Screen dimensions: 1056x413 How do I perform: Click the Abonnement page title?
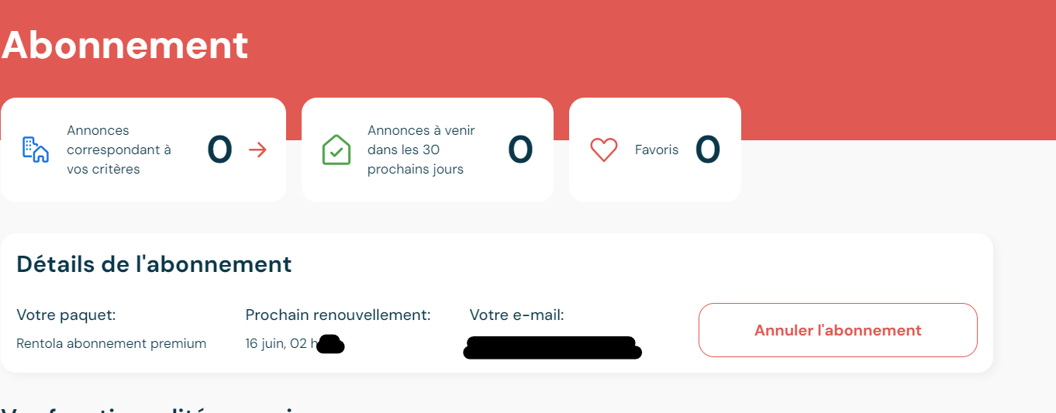(125, 45)
